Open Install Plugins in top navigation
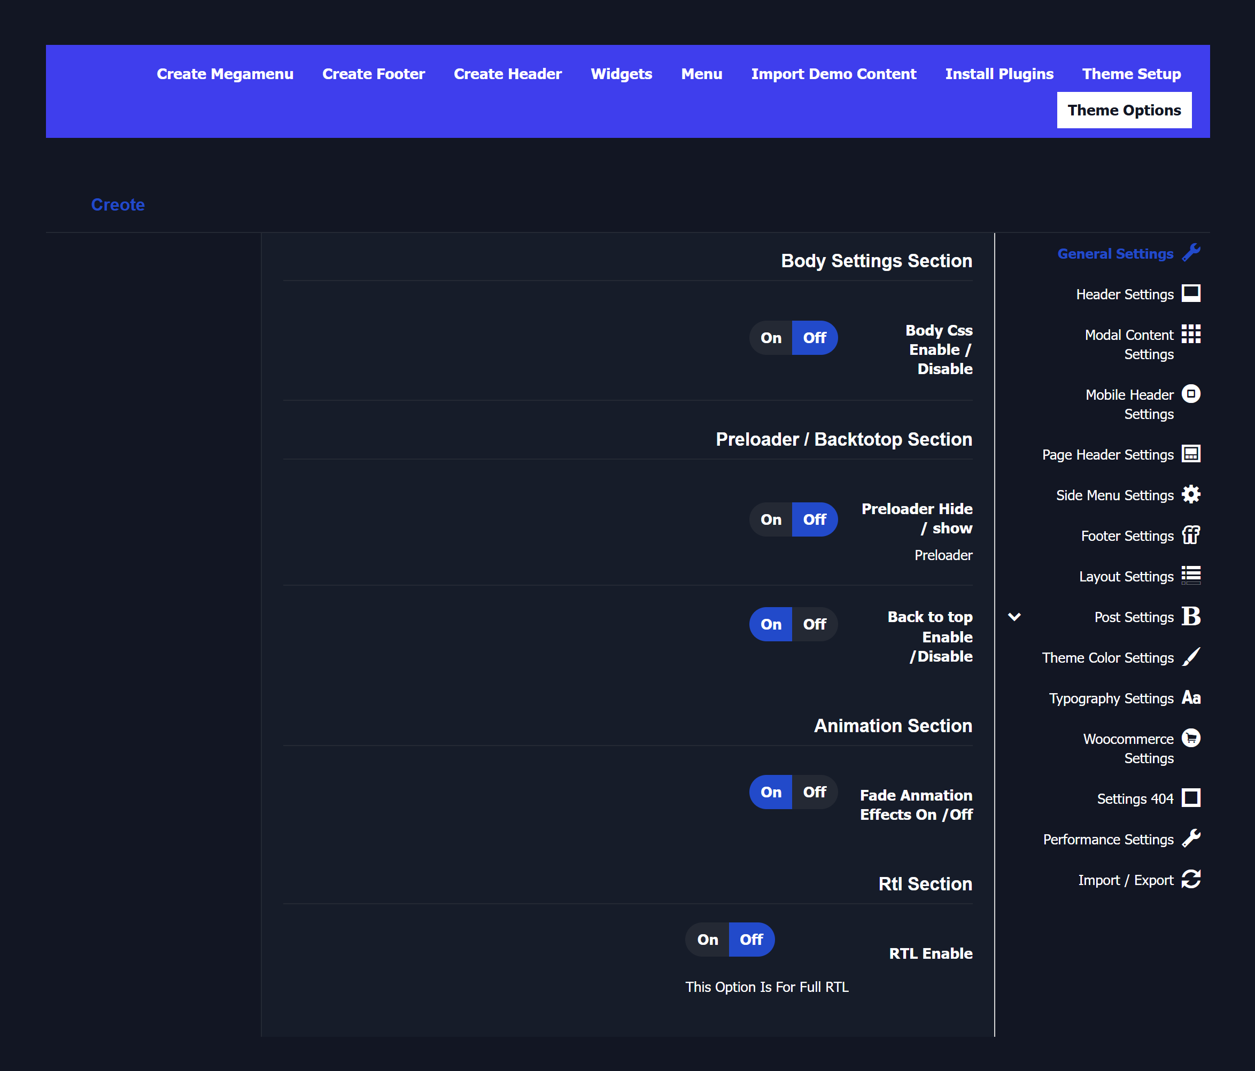The height and width of the screenshot is (1071, 1255). click(1000, 74)
